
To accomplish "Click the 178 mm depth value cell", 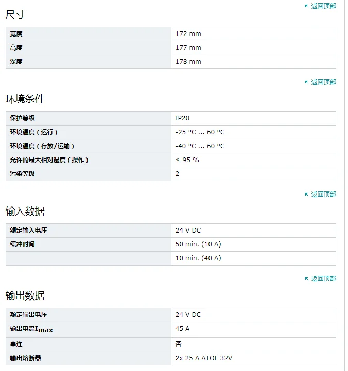I will tap(188, 62).
